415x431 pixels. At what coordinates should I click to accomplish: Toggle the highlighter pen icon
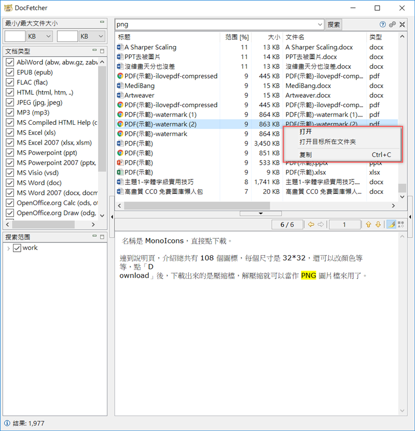click(391, 225)
